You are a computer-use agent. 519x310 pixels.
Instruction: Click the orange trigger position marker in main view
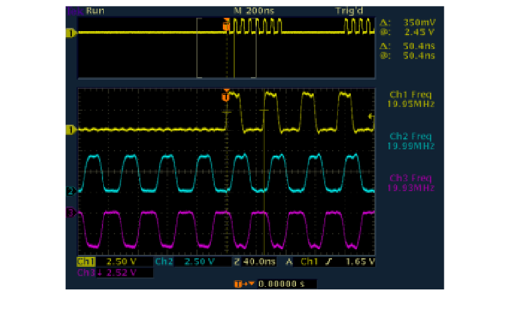tap(225, 96)
